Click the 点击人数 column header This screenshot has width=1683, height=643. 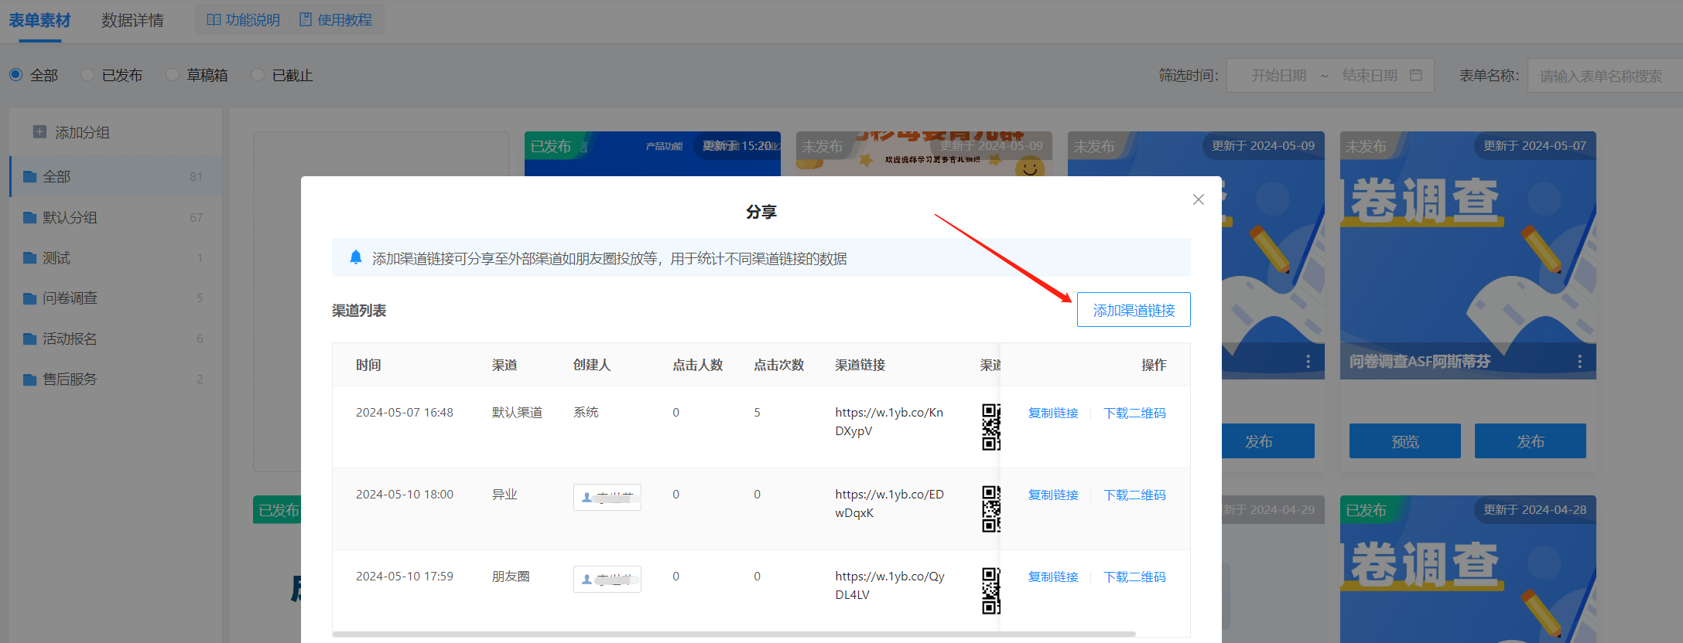(x=697, y=365)
